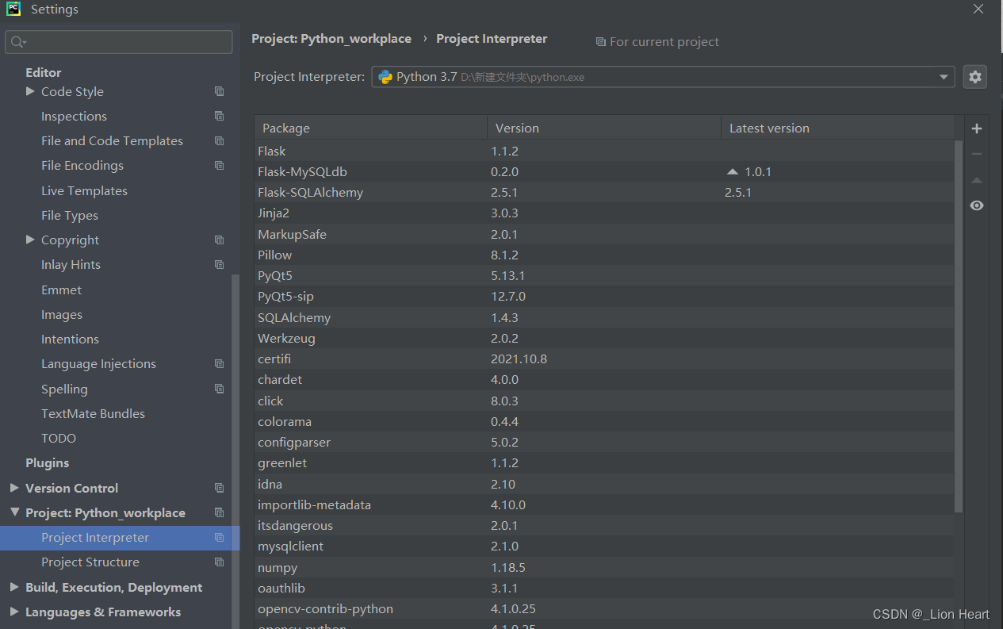Collapse the Project: Python_workplace section
Image resolution: width=1003 pixels, height=629 pixels.
(x=14, y=512)
